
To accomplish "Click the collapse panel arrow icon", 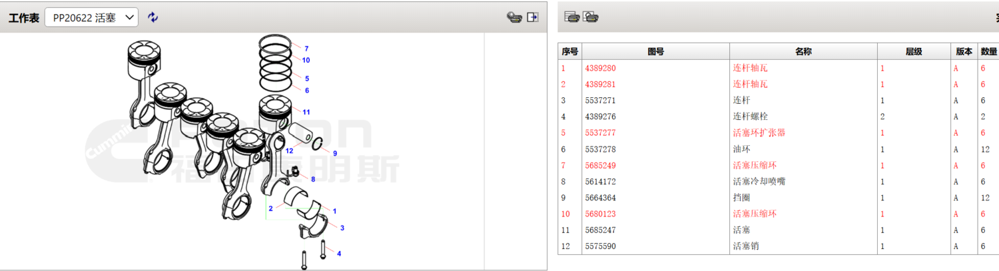I will pos(533,17).
